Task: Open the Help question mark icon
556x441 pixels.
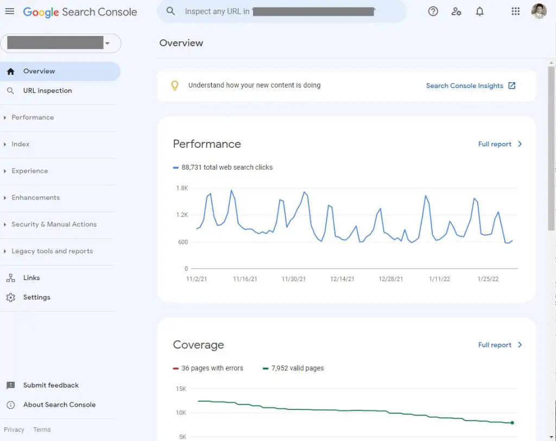Action: coord(433,11)
